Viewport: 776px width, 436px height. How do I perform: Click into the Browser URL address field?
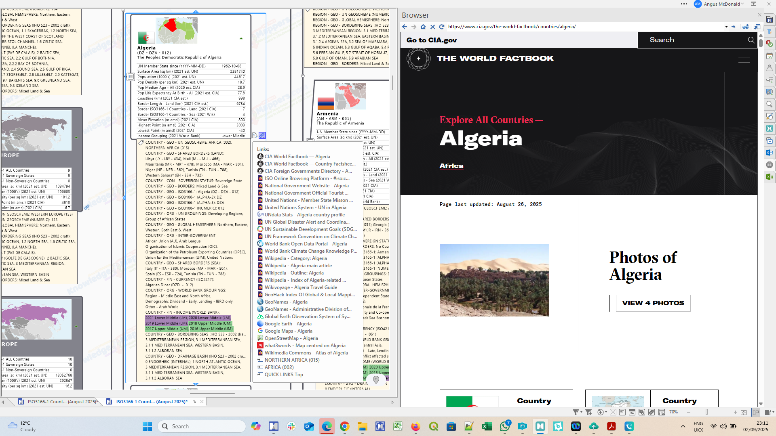pos(585,27)
